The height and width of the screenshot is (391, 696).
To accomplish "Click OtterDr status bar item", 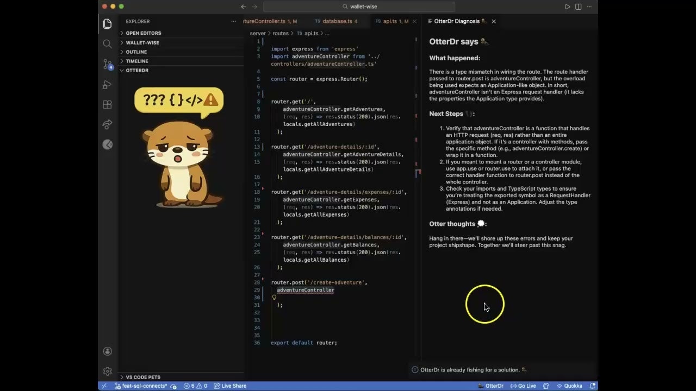I will click(490, 386).
